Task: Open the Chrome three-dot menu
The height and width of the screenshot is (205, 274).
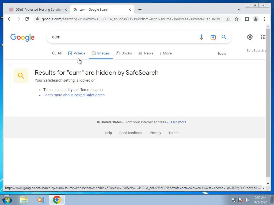Action: click(264, 19)
